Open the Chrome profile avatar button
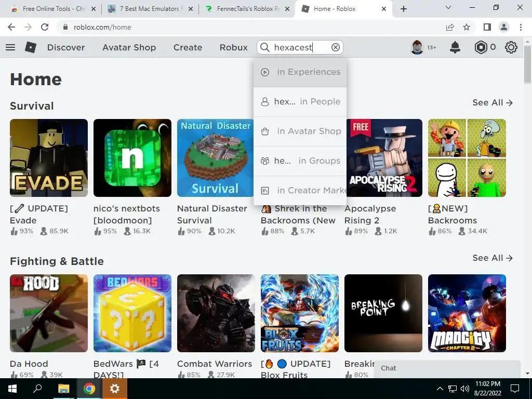 pyautogui.click(x=504, y=27)
